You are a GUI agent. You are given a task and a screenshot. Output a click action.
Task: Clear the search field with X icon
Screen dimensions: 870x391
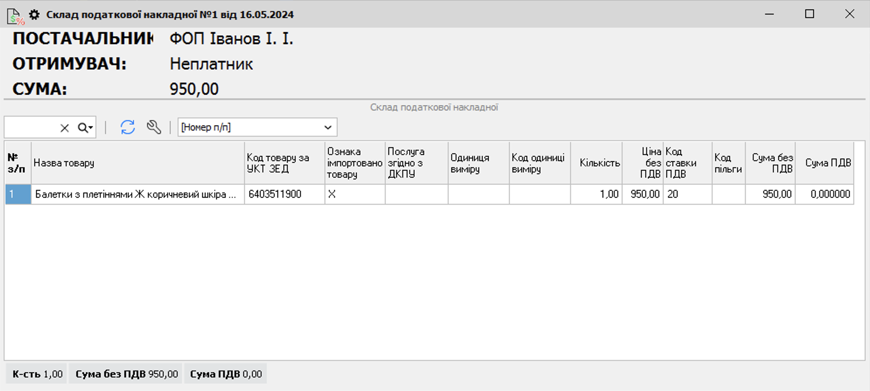pyautogui.click(x=65, y=128)
